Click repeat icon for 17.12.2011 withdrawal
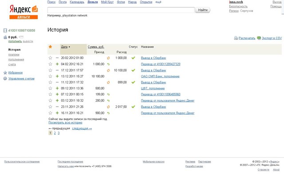 pyautogui.click(x=108, y=70)
